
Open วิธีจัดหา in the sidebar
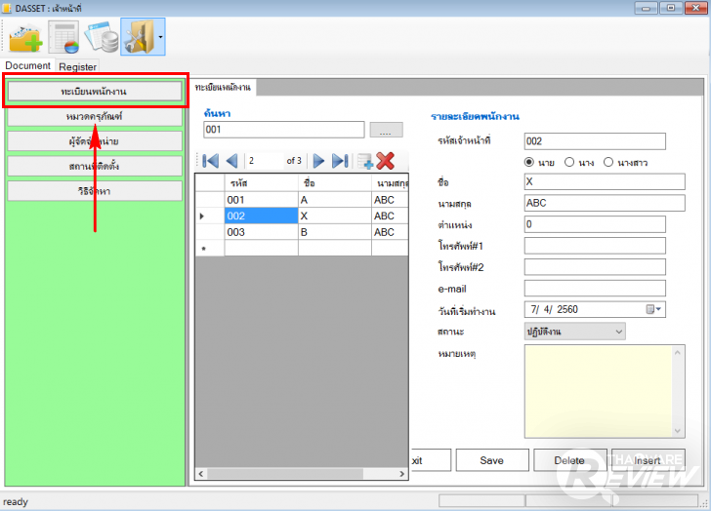tap(95, 191)
